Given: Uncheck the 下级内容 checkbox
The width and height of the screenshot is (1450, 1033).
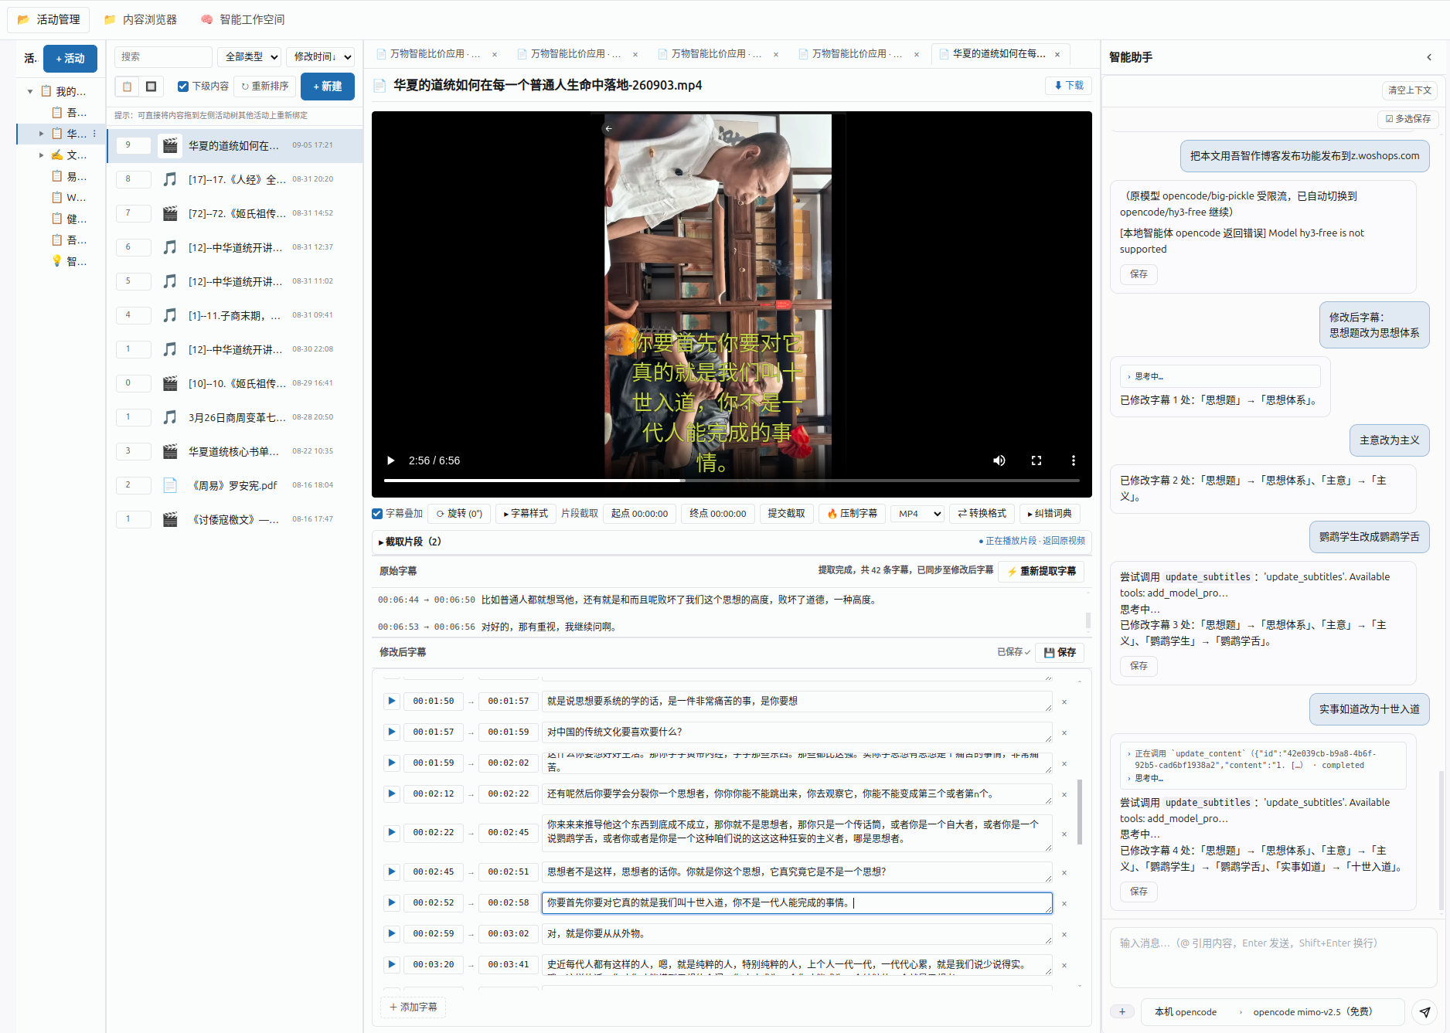Looking at the screenshot, I should [x=183, y=87].
